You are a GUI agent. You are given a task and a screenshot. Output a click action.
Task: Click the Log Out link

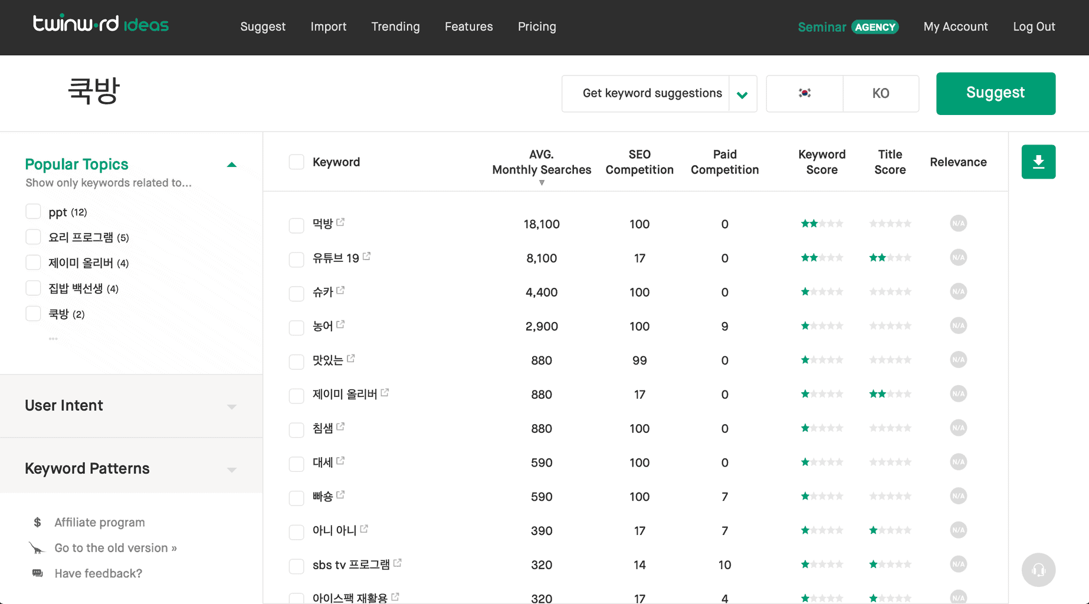tap(1034, 27)
